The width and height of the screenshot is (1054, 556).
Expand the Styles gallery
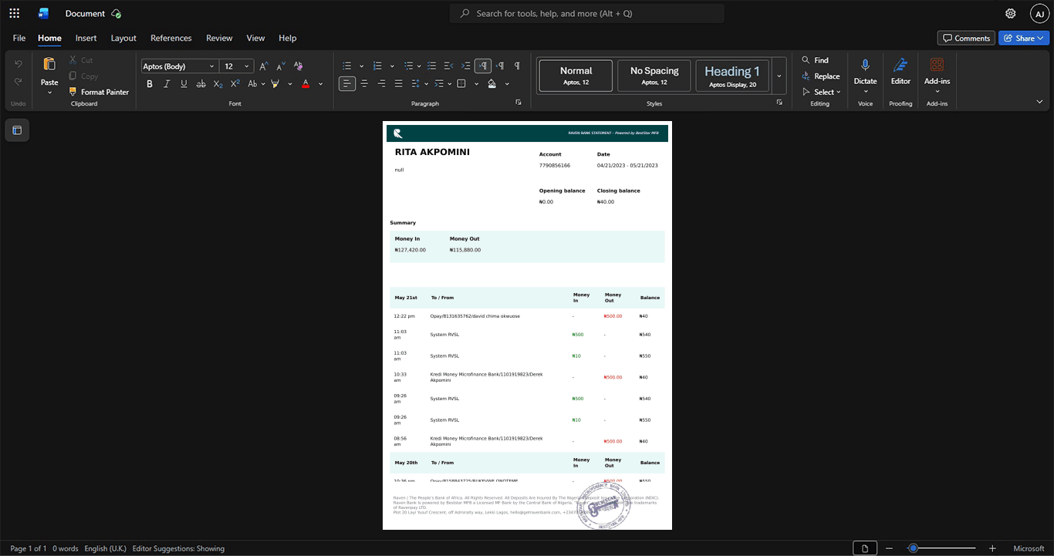pos(779,76)
